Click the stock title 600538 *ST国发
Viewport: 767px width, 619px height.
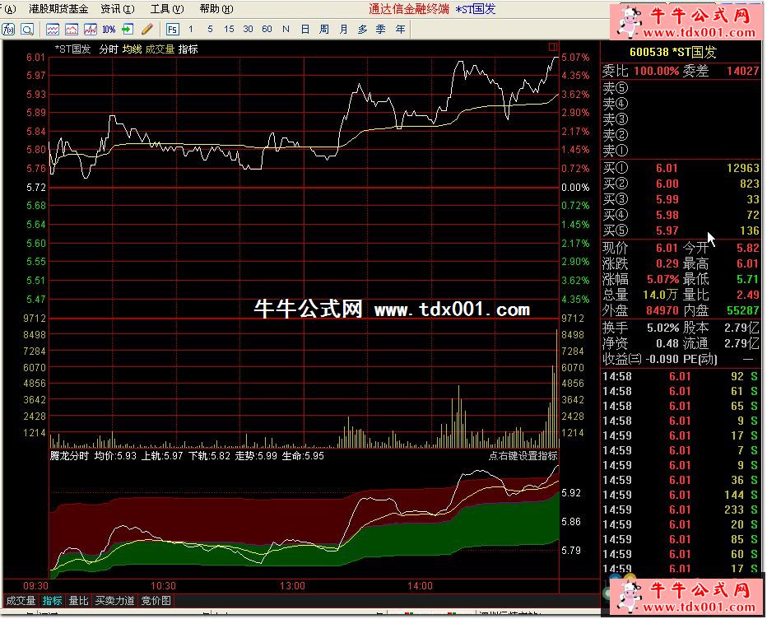(x=673, y=52)
